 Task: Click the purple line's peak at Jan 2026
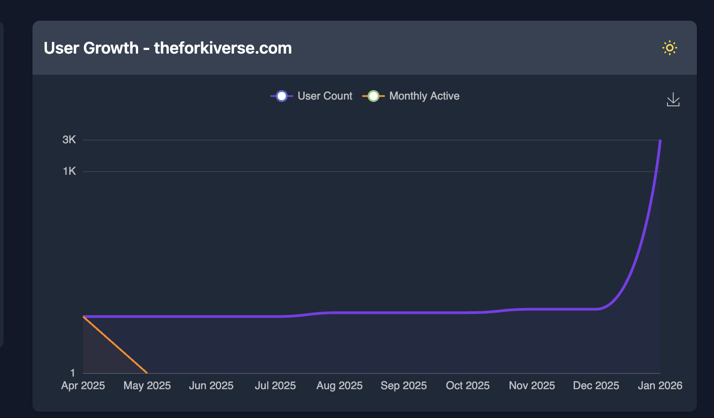coord(660,141)
